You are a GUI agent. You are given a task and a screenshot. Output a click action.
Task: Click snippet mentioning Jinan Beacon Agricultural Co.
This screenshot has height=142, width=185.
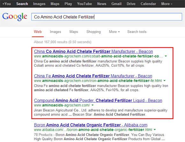point(101,112)
